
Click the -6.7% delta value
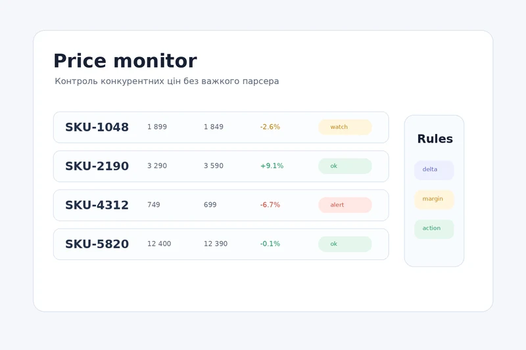270,205
